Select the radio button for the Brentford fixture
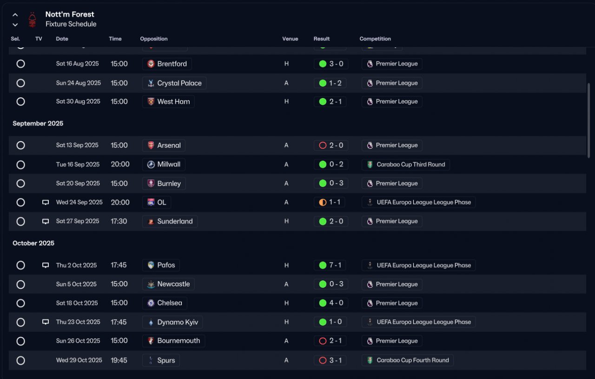 click(20, 64)
